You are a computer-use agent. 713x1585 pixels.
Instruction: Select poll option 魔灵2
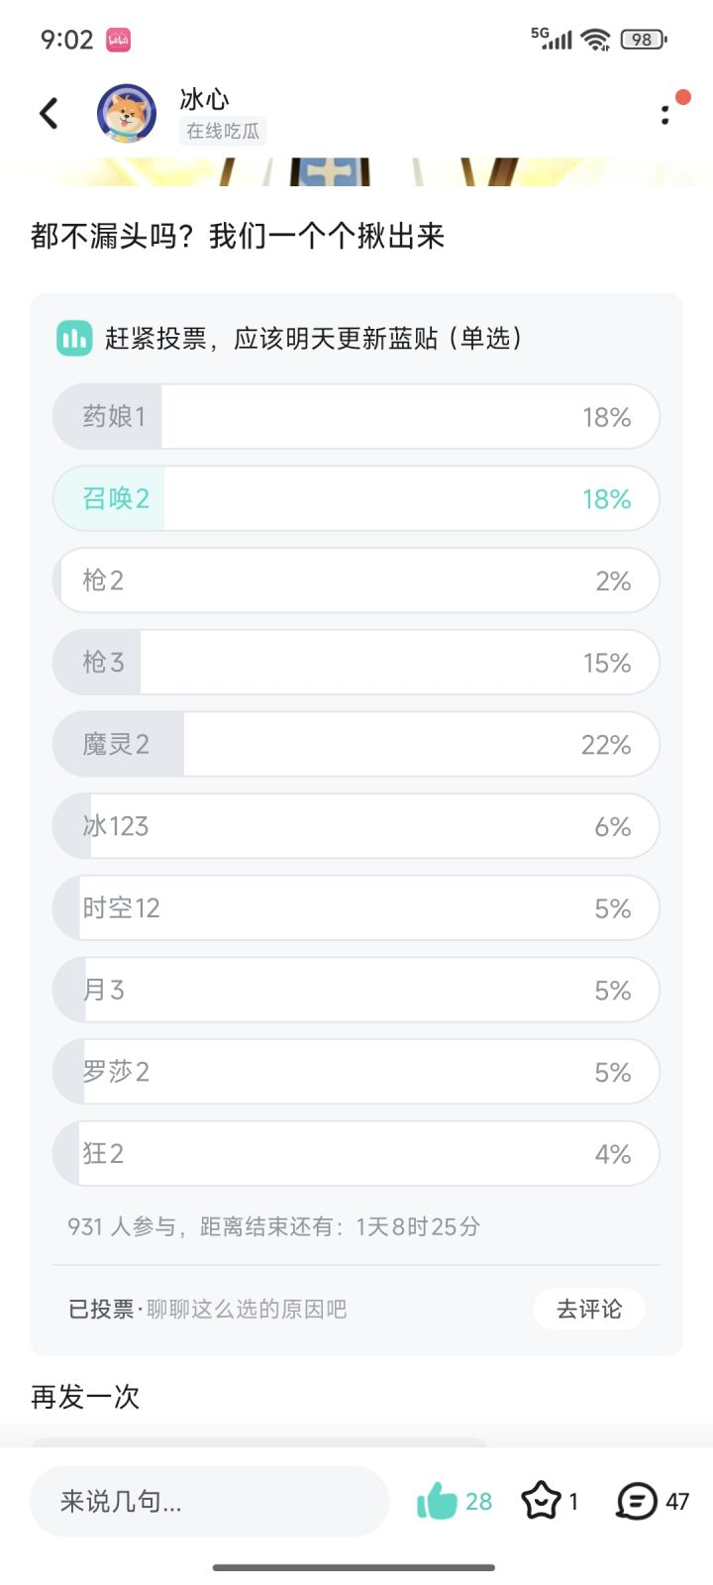tap(356, 744)
